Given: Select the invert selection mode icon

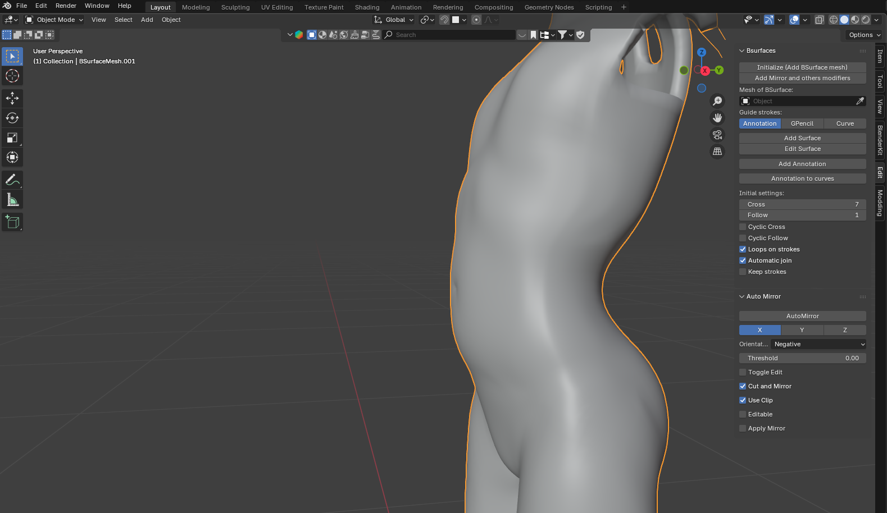Looking at the screenshot, I should tap(39, 35).
